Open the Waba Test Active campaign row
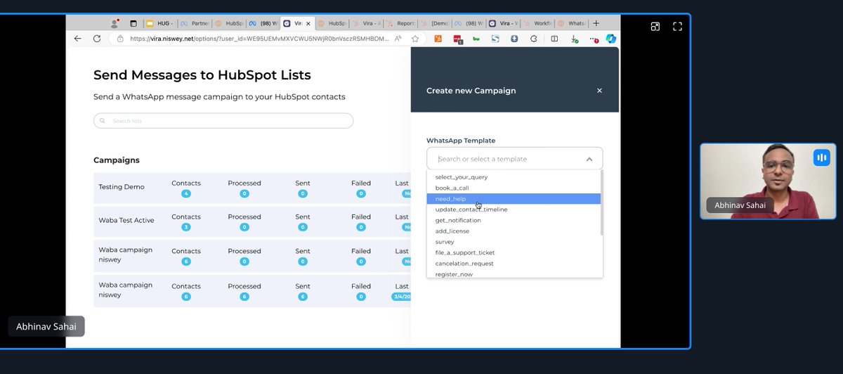The image size is (843, 374). click(x=251, y=221)
